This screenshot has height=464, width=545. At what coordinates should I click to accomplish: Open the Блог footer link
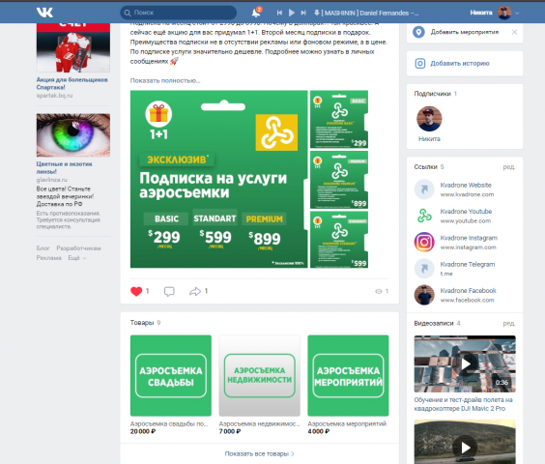pos(43,248)
